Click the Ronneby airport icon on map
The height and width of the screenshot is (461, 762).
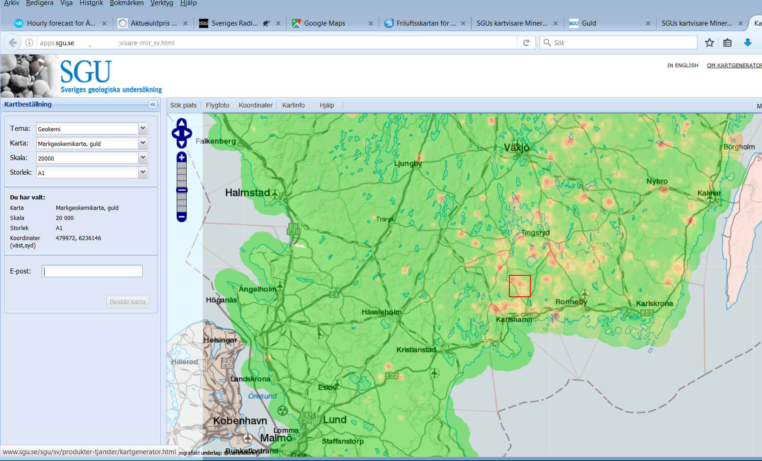point(585,294)
